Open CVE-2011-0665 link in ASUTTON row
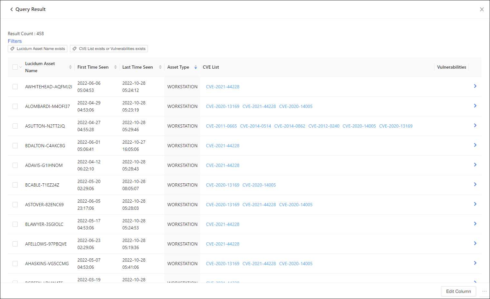Image resolution: width=490 pixels, height=299 pixels. tap(221, 126)
